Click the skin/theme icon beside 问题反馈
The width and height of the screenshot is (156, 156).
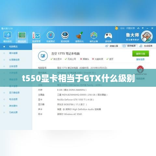point(138,28)
